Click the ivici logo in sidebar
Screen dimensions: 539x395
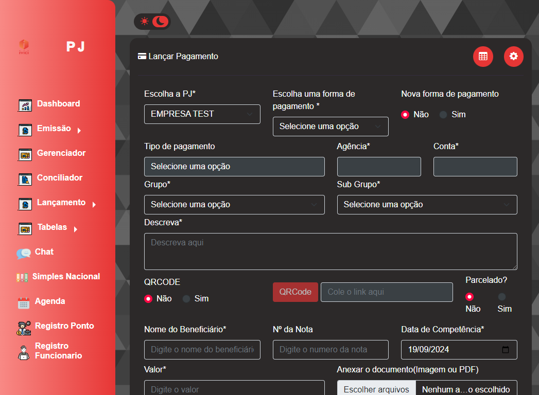(x=24, y=47)
